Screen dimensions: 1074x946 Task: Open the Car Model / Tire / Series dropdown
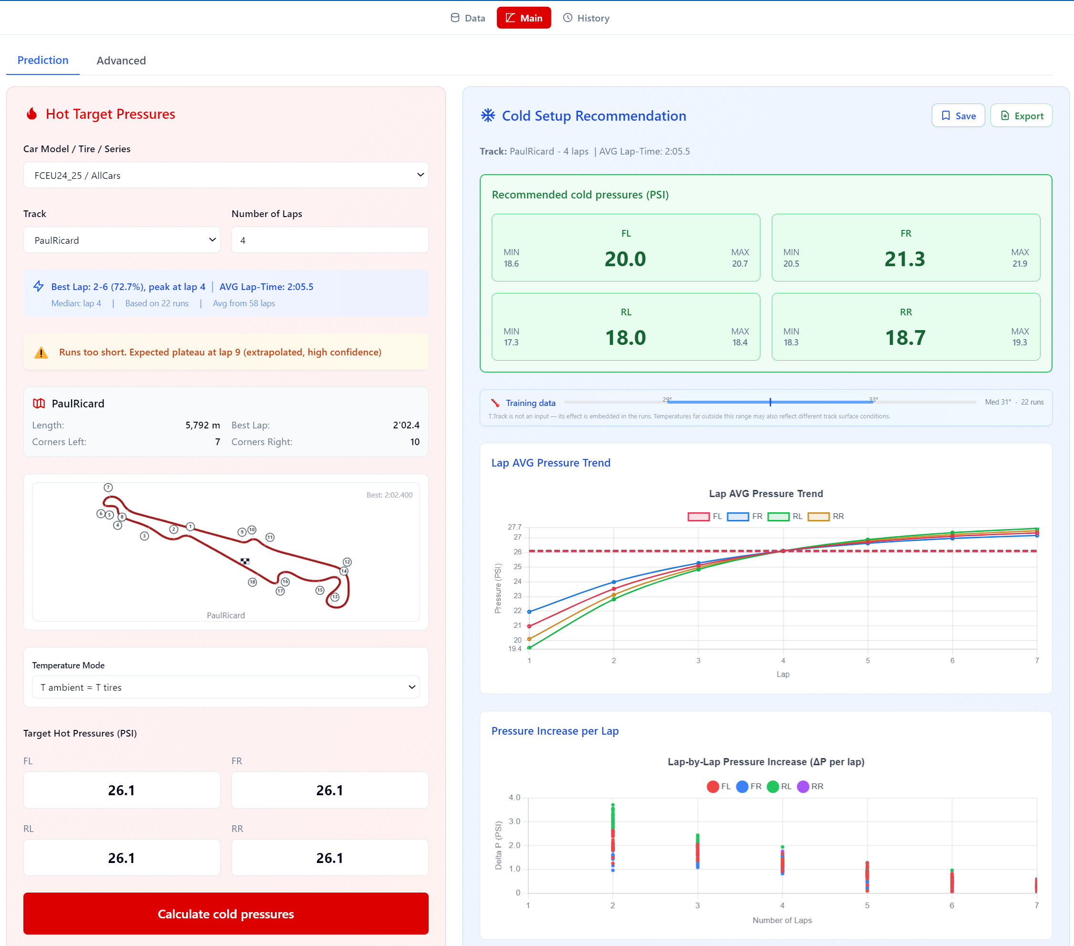[x=225, y=176]
